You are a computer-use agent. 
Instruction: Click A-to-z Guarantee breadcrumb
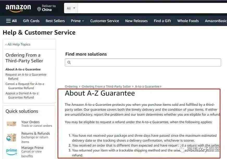147,87
